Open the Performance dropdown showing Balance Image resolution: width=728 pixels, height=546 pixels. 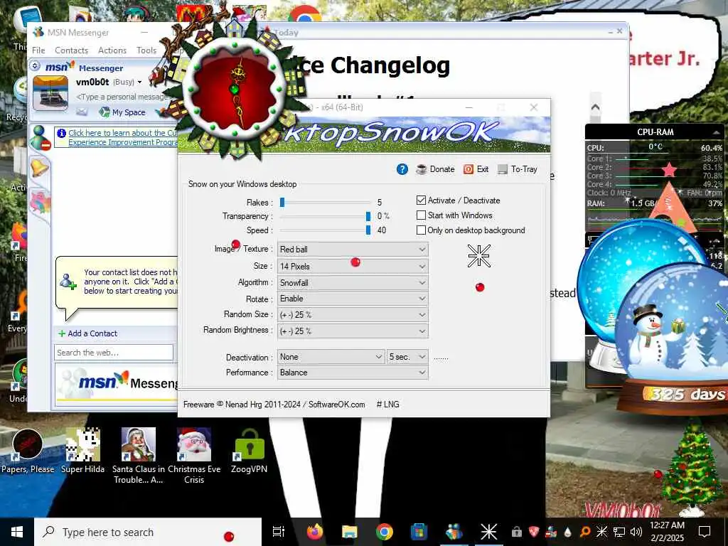coord(353,373)
